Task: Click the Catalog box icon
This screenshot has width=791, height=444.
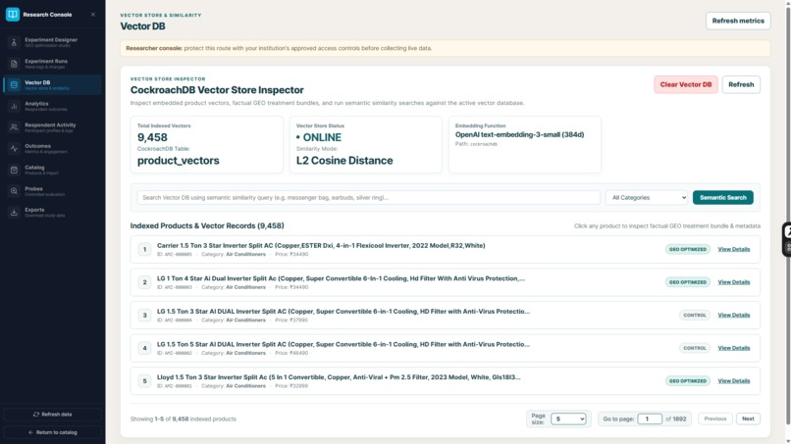Action: click(14, 170)
